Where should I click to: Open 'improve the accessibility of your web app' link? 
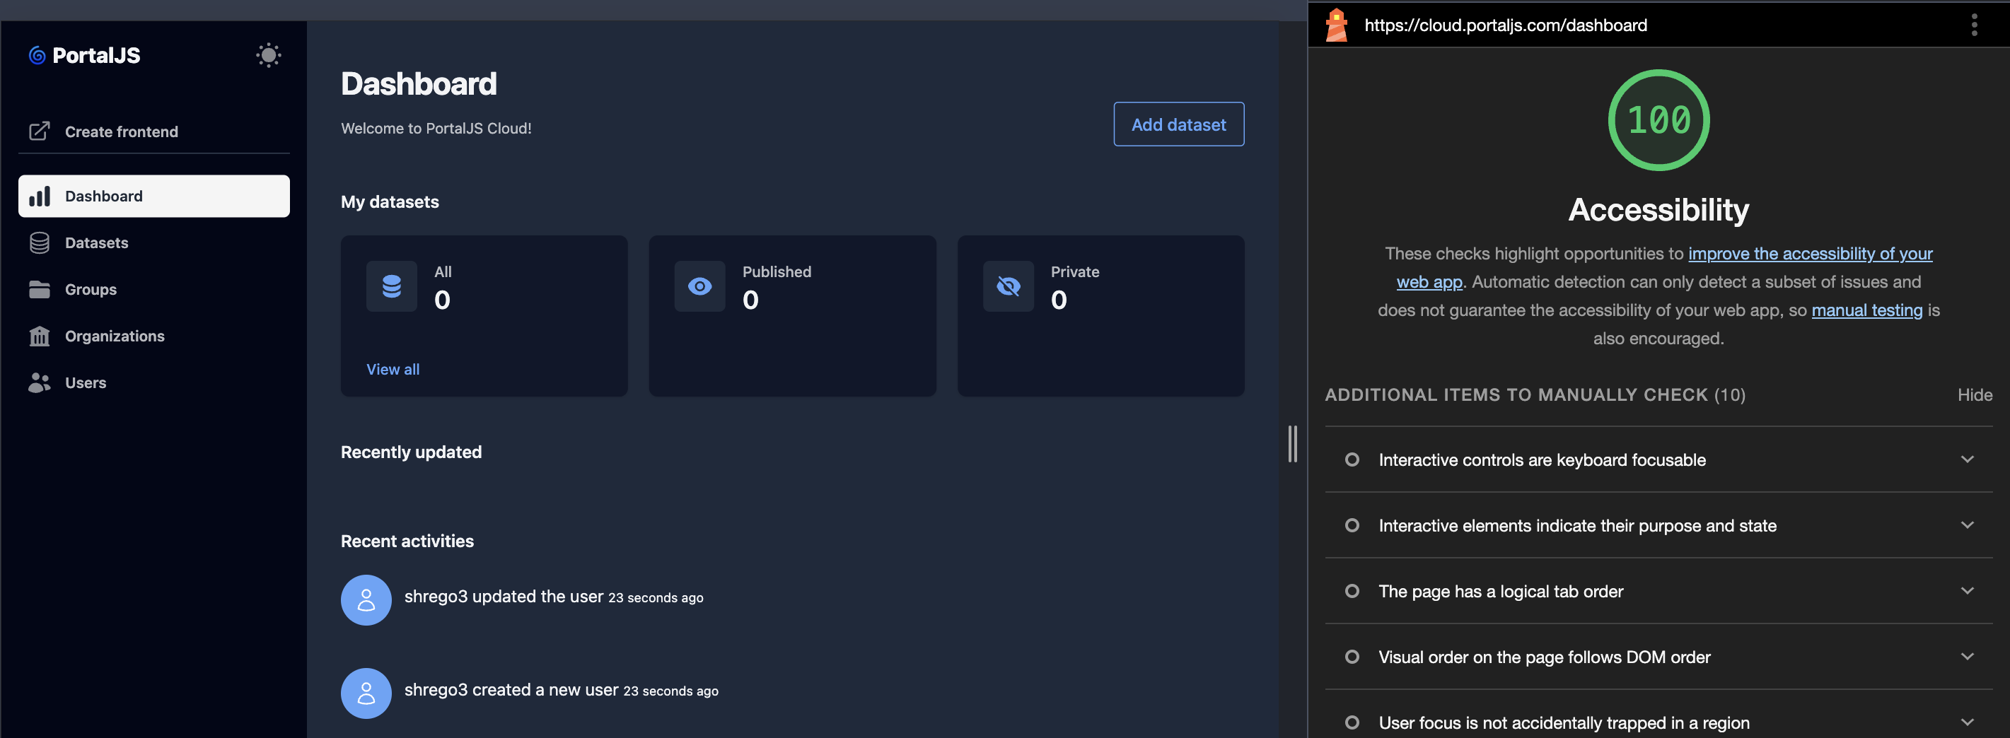pyautogui.click(x=1809, y=254)
